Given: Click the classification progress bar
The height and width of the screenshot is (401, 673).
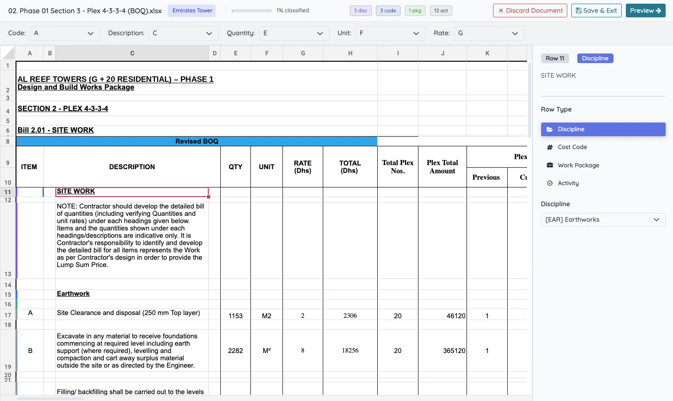Looking at the screenshot, I should pyautogui.click(x=252, y=11).
